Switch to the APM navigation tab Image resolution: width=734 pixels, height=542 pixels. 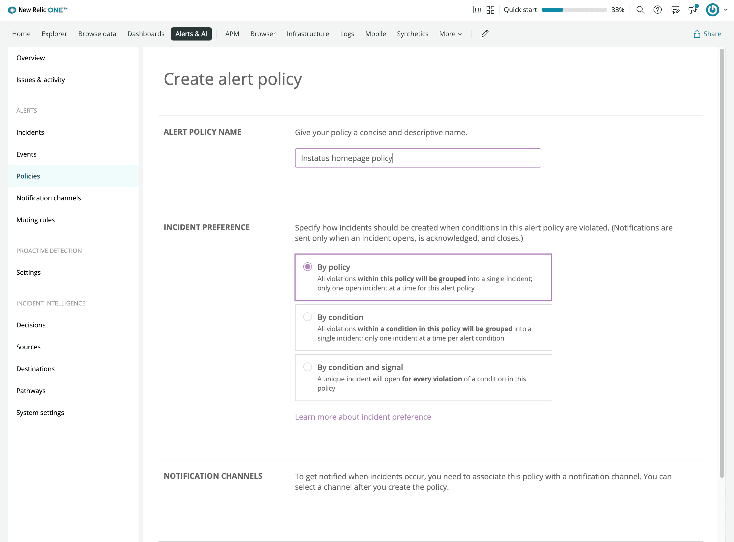[232, 34]
